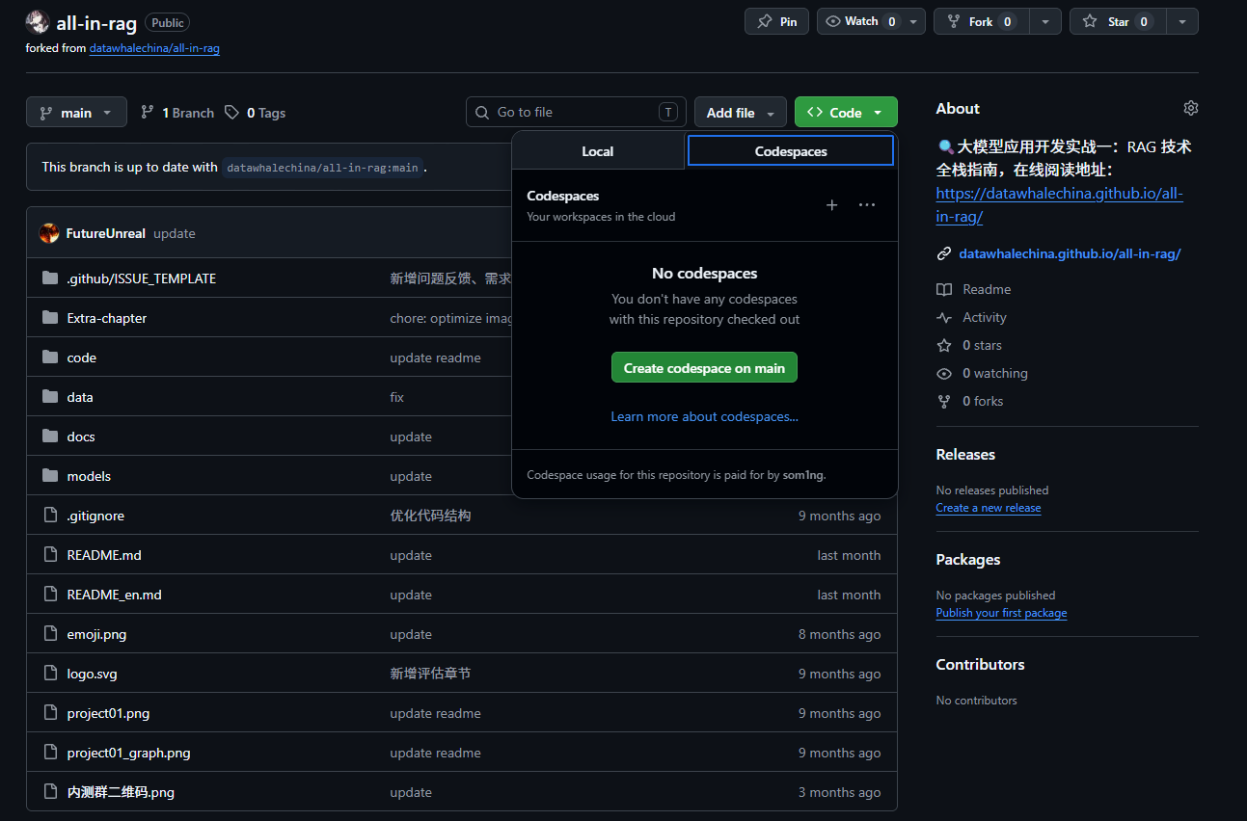Click the folder icon beside docs
Viewport: 1247px width, 821px height.
pos(50,437)
